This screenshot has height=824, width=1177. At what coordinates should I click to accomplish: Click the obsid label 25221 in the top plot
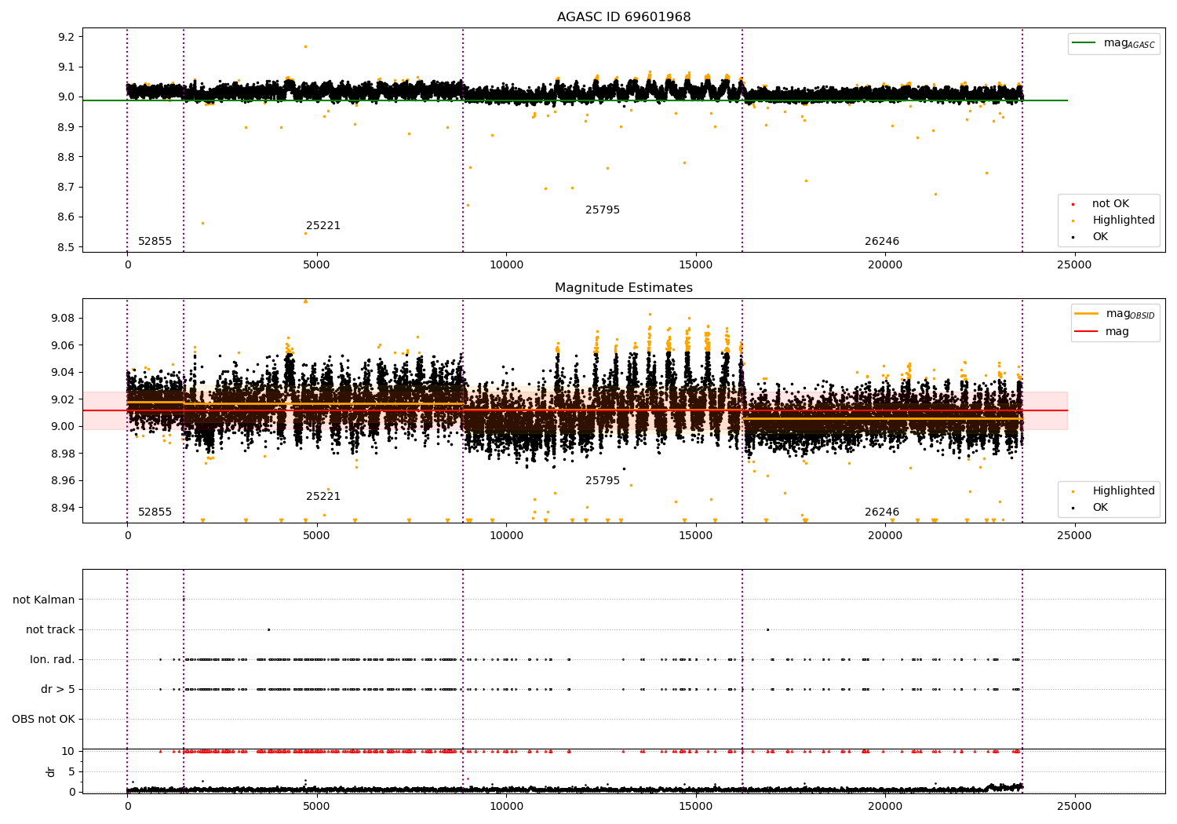point(323,226)
